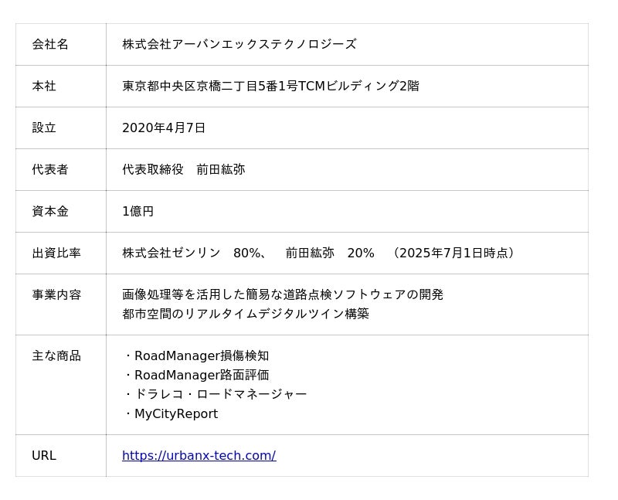Click the representative name 前田紘弥
The height and width of the screenshot is (500, 618).
tap(221, 169)
